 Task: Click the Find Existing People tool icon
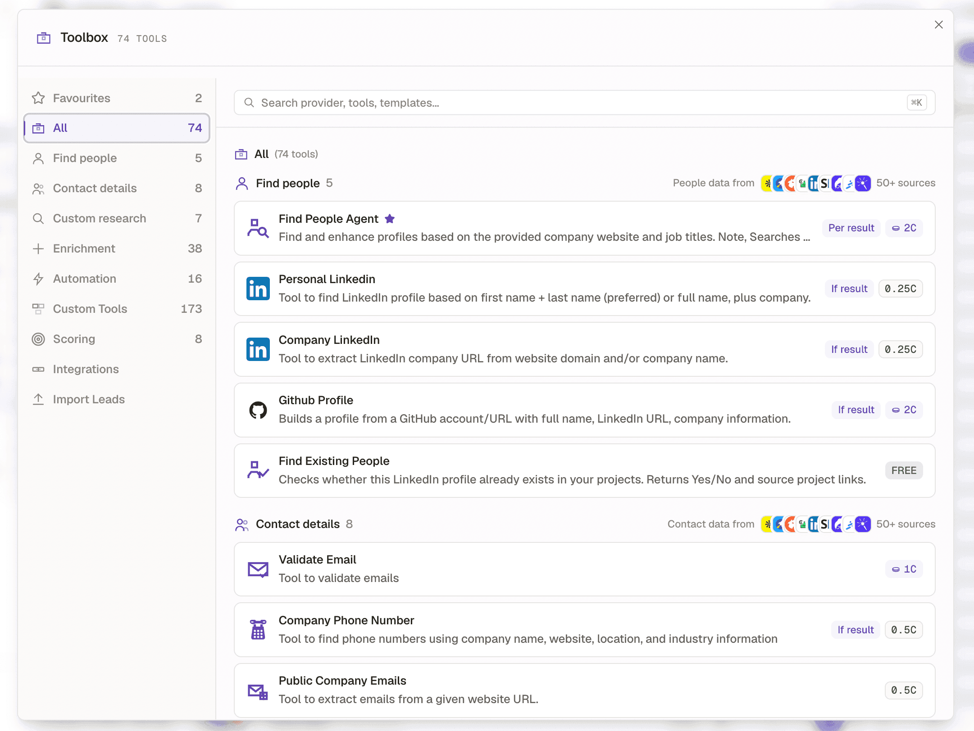point(258,470)
